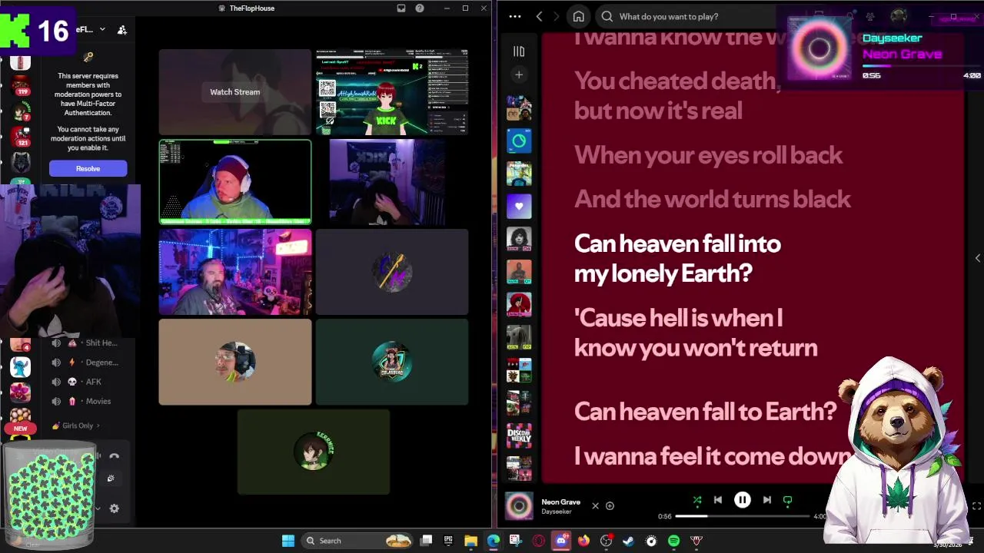The width and height of the screenshot is (984, 553).
Task: Open Microsoft Edge from taskbar
Action: tap(493, 541)
